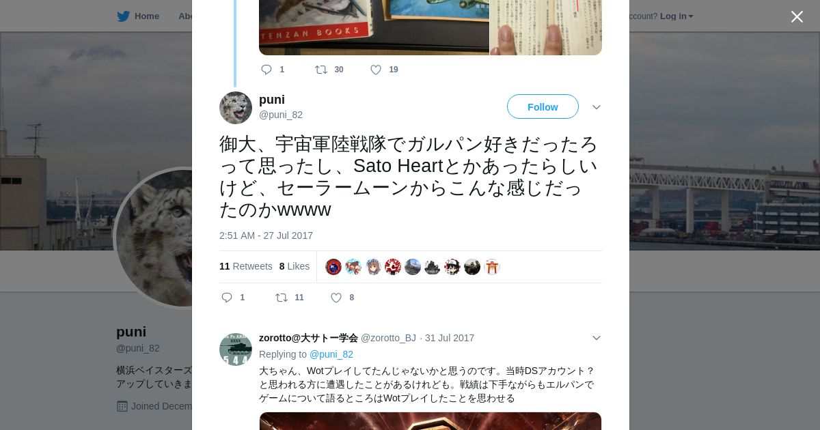The height and width of the screenshot is (430, 820).
Task: View the 8 Likes list
Action: coord(295,266)
